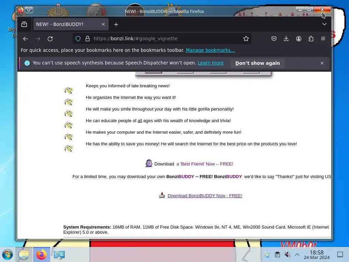Go back one page in Firefox
349x262 pixels.
tap(26, 39)
